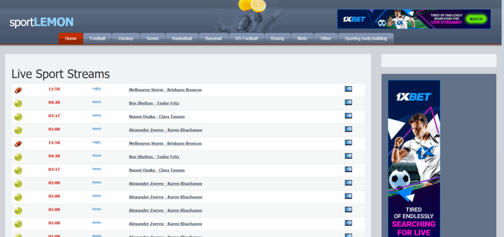The image size is (504, 237).
Task: Open the Basketball section tab
Action: (x=182, y=38)
